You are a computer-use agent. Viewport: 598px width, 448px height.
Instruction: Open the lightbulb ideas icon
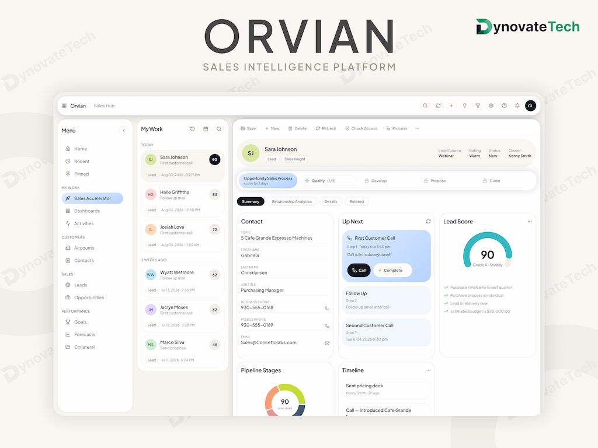point(464,106)
